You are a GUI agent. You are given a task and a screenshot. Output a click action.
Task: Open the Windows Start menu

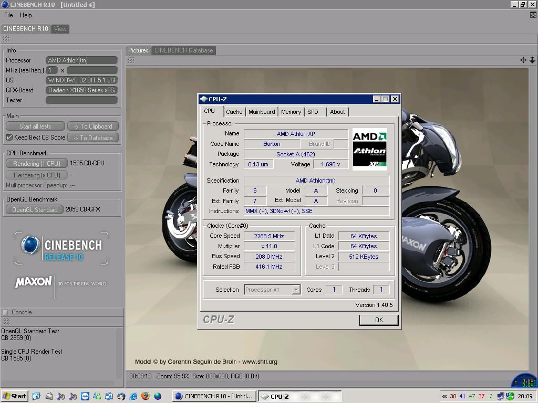(x=14, y=396)
